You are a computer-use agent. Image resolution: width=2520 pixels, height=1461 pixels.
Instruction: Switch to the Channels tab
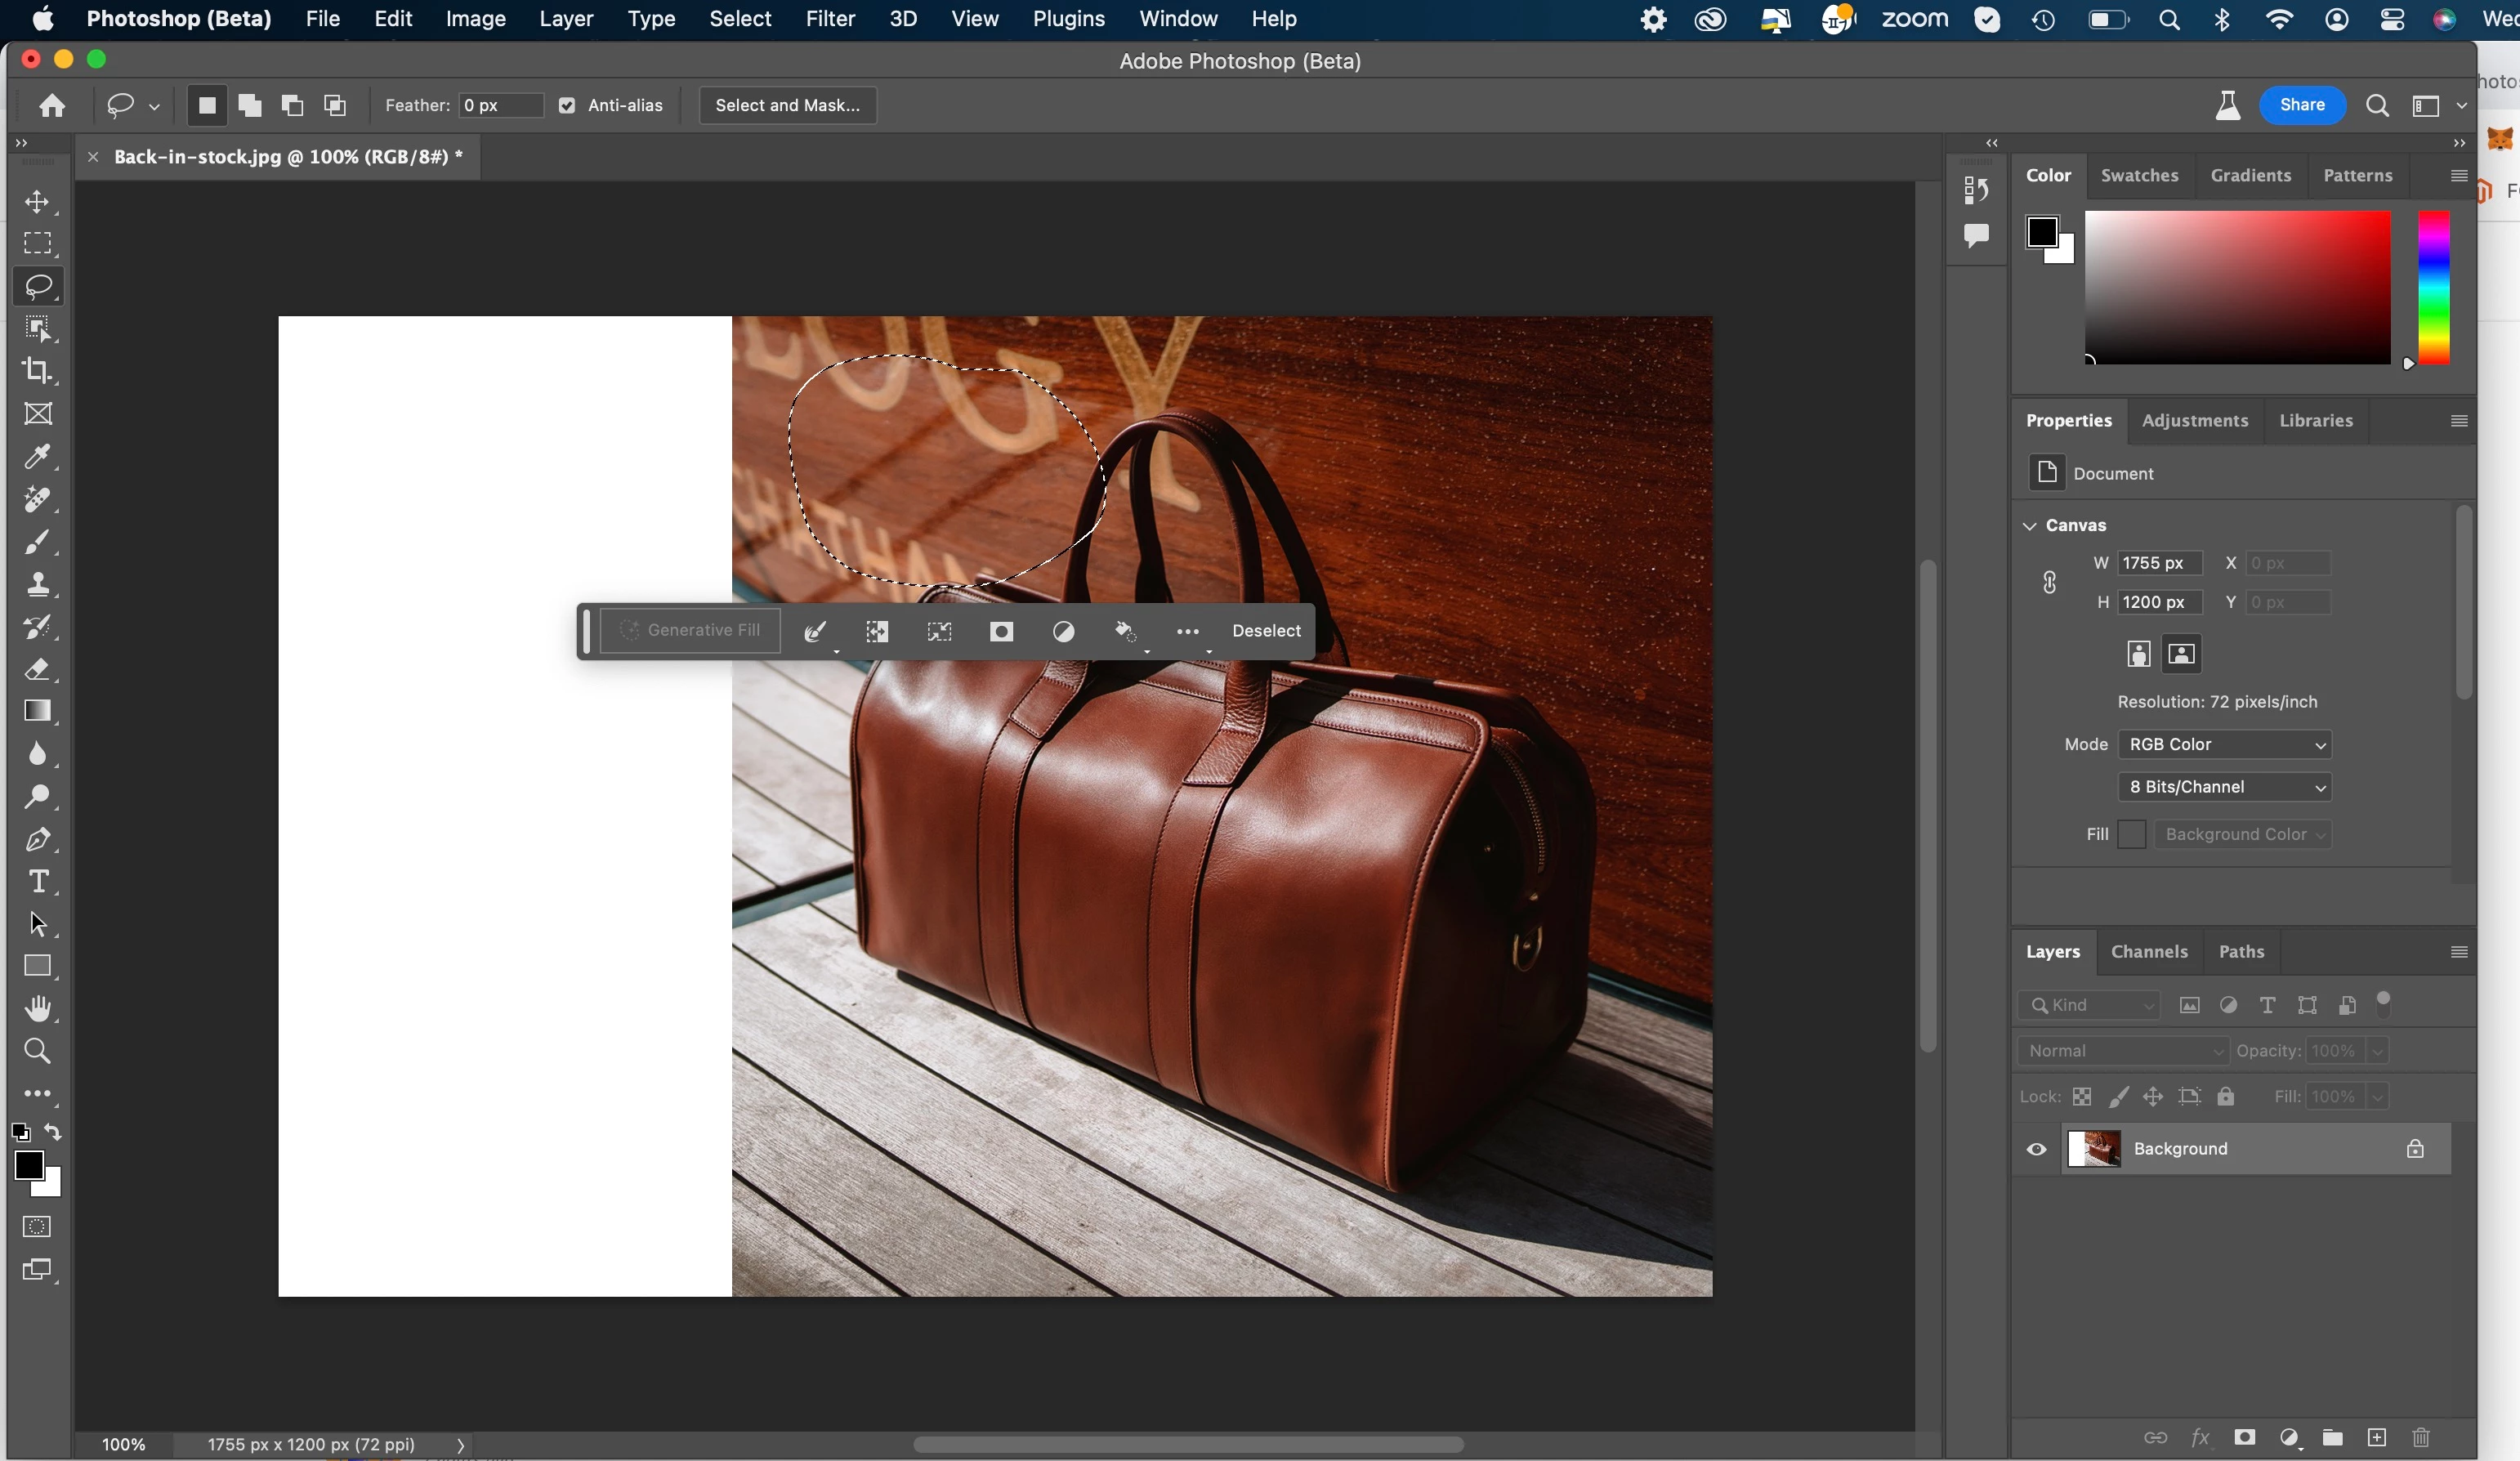click(2148, 951)
